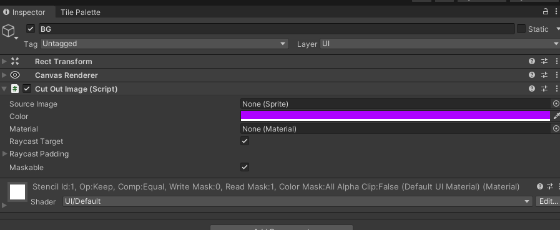Click the GameObject cube icon selector
The width and height of the screenshot is (560, 230).
pyautogui.click(x=9, y=31)
